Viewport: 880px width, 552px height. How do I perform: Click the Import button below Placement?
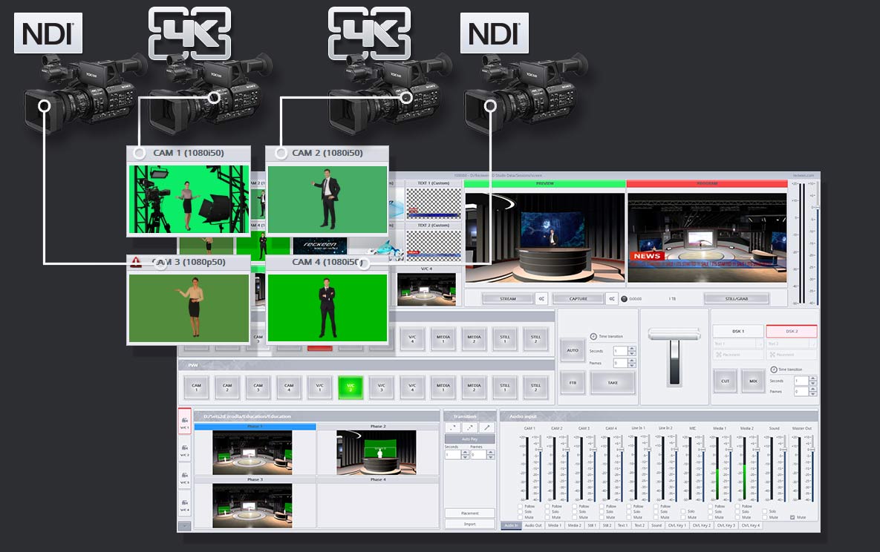click(x=470, y=524)
